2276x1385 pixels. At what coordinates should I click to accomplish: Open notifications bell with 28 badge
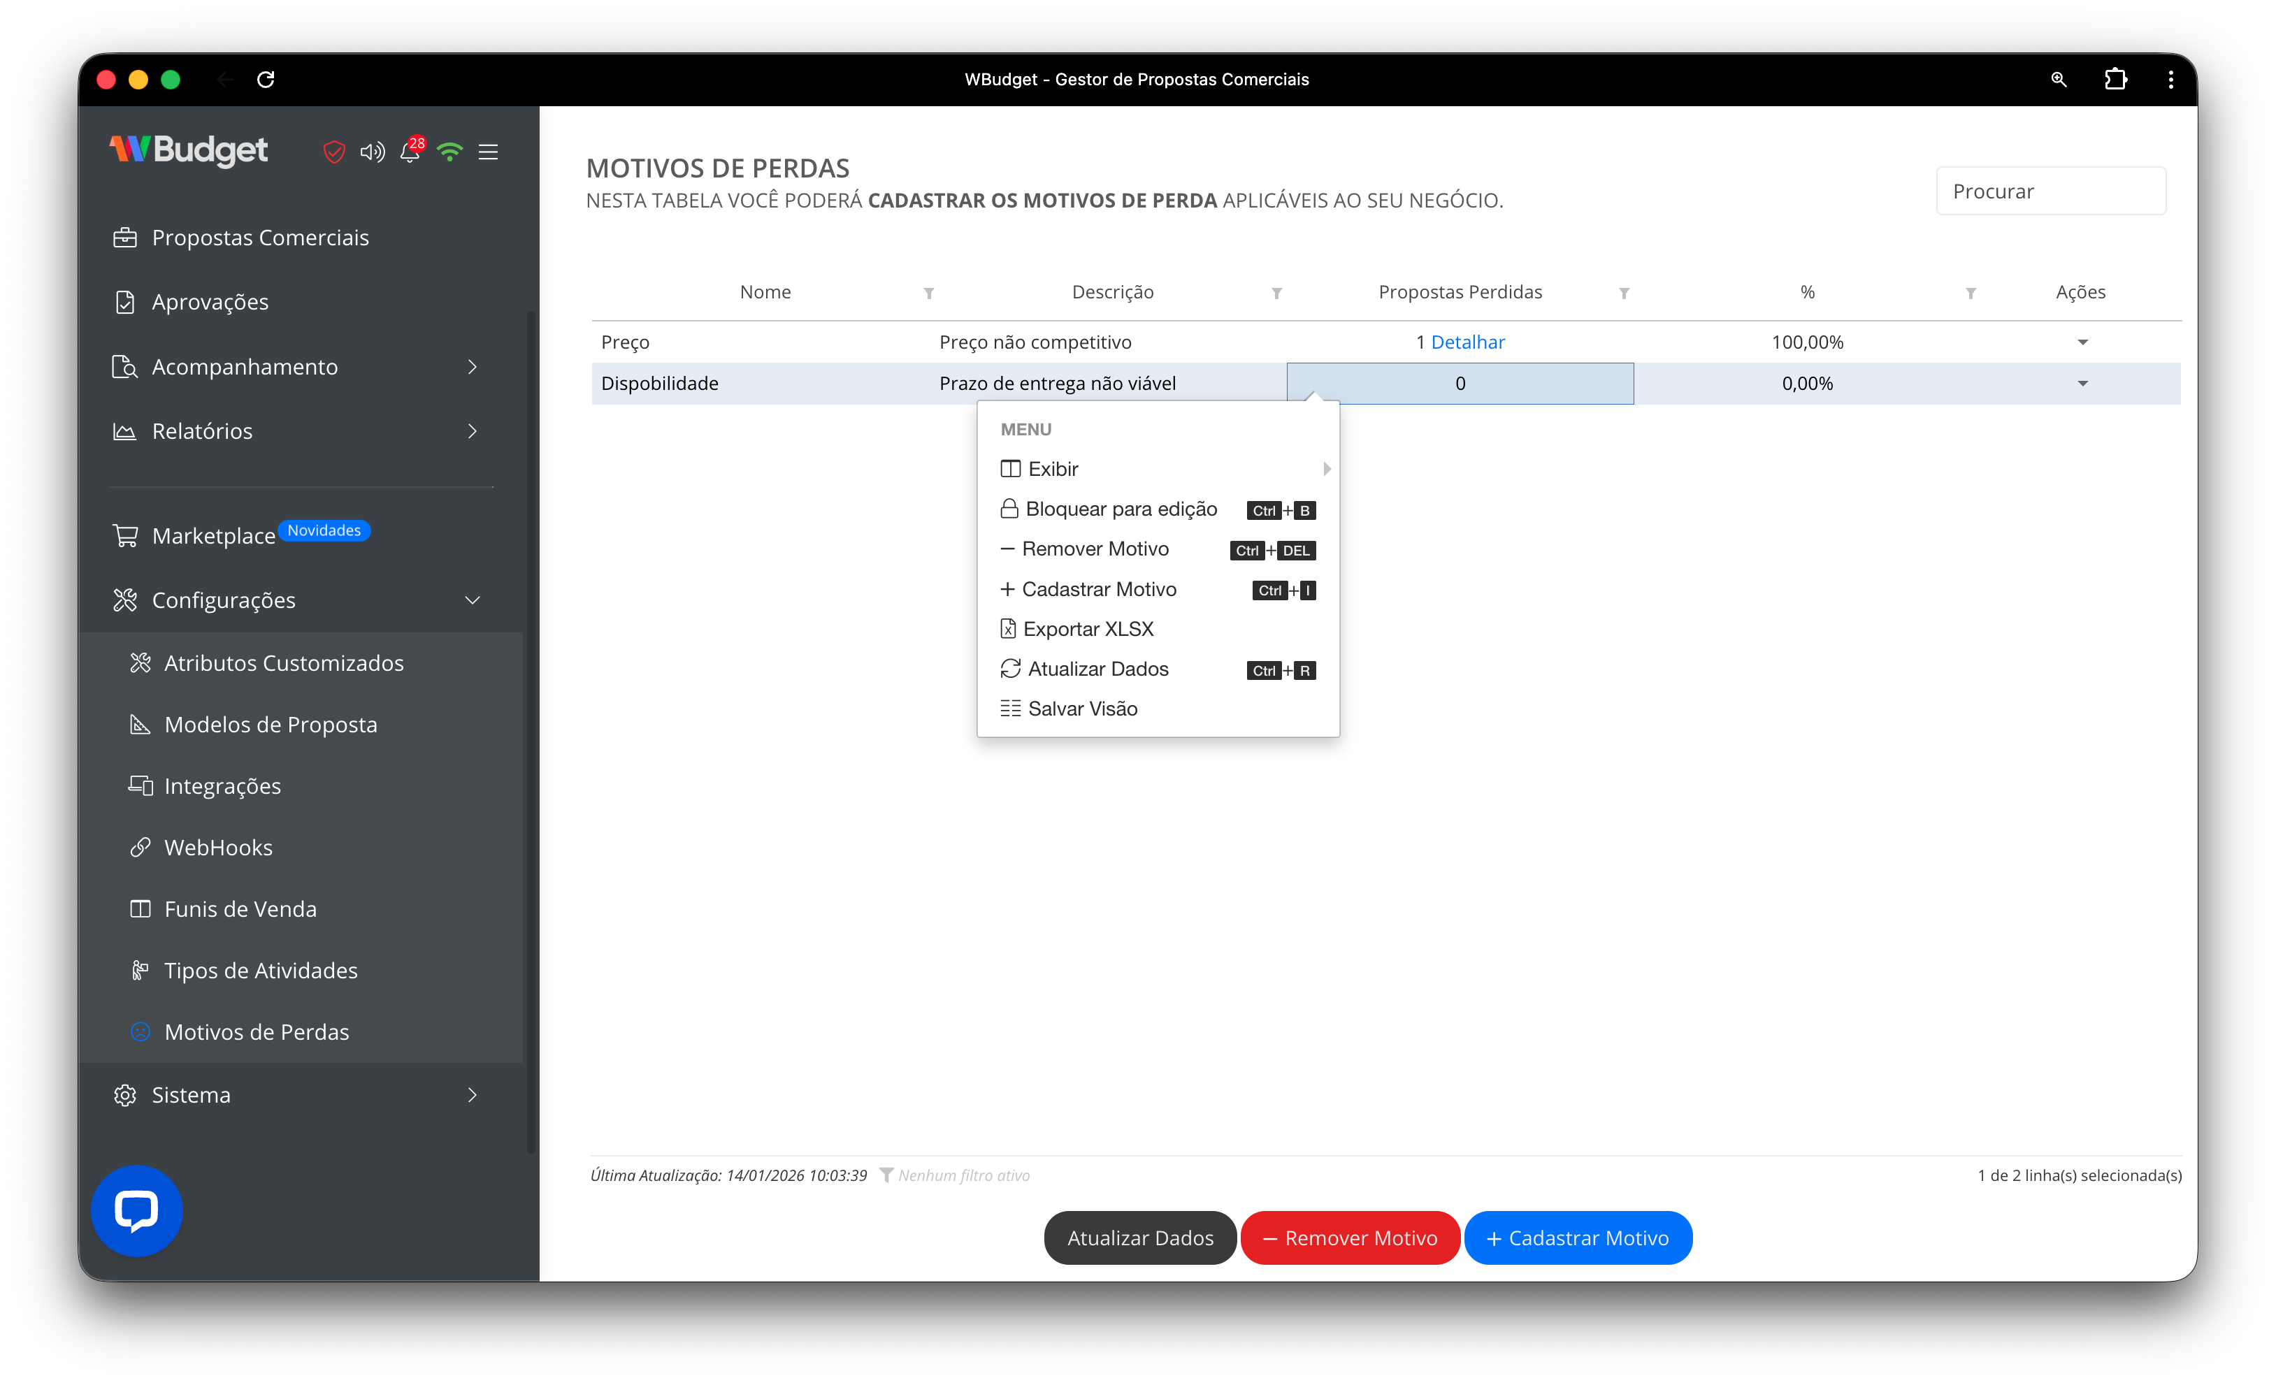(410, 152)
